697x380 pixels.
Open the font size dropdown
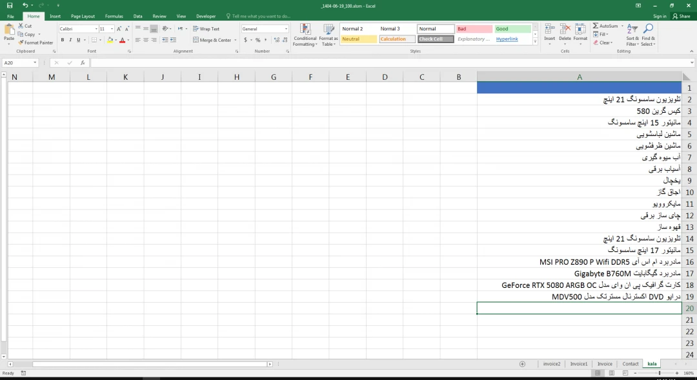tap(112, 29)
